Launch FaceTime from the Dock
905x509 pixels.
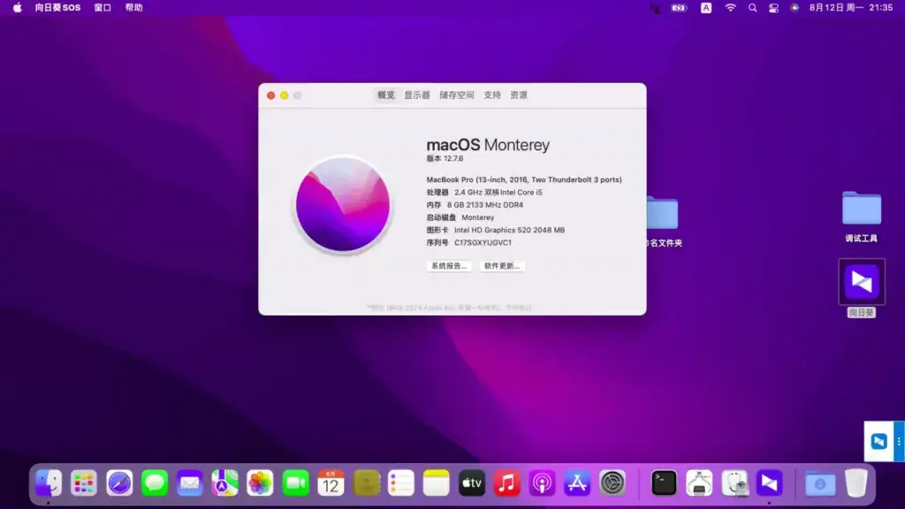pyautogui.click(x=295, y=483)
